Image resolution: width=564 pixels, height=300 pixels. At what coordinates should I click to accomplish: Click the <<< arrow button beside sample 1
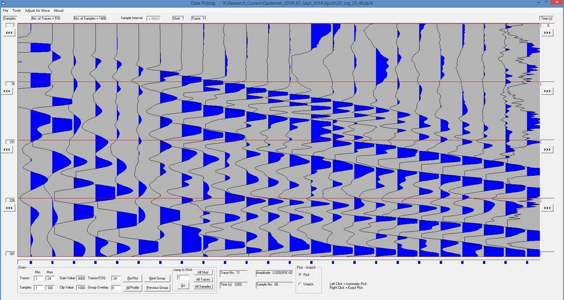pos(9,32)
